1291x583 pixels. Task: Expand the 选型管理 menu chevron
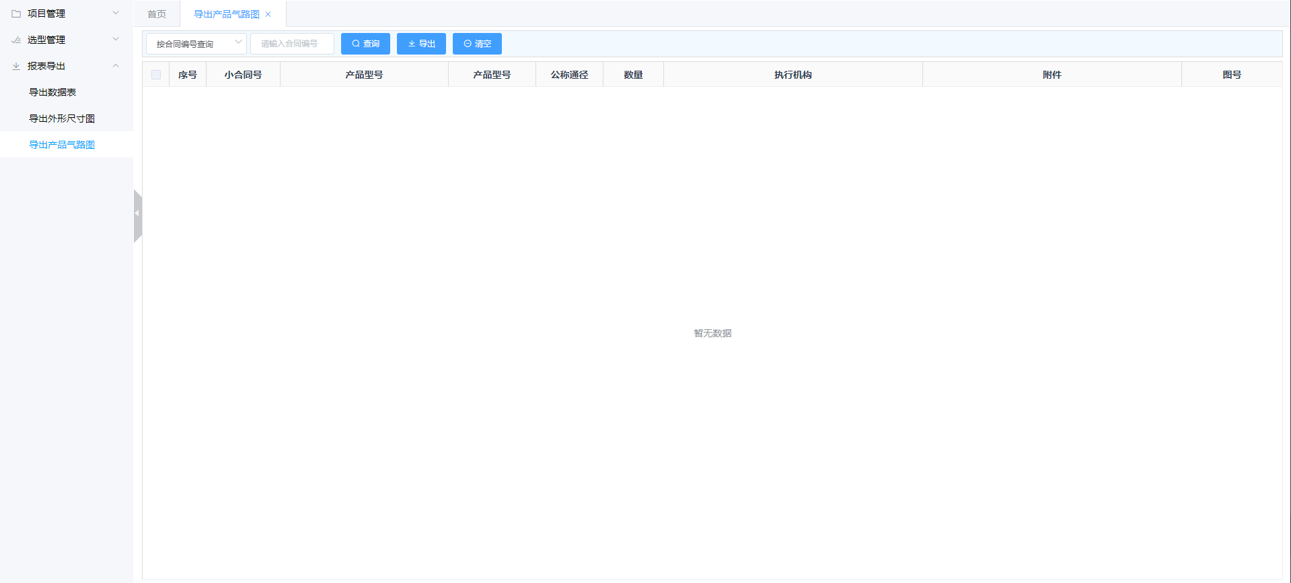tap(116, 40)
